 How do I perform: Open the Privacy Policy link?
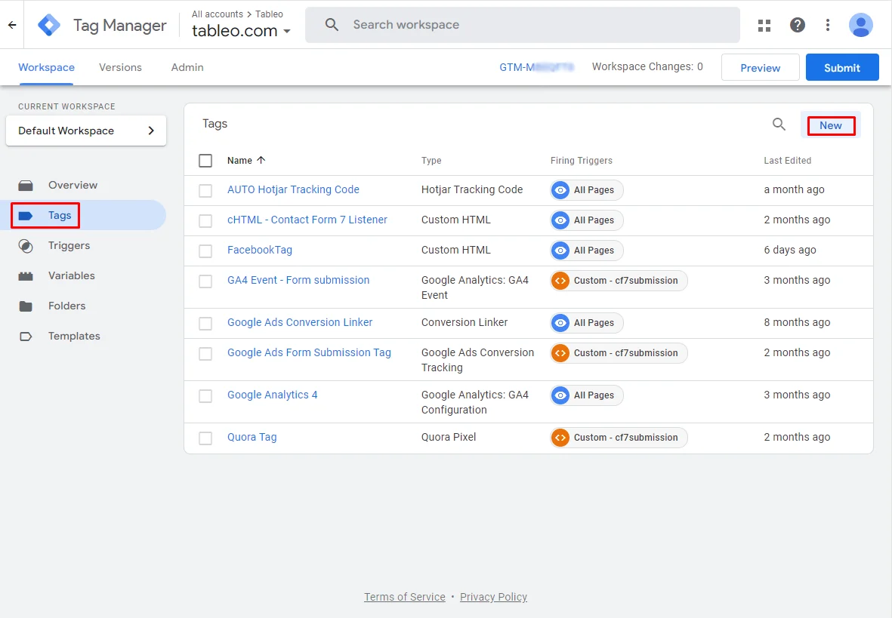point(493,597)
